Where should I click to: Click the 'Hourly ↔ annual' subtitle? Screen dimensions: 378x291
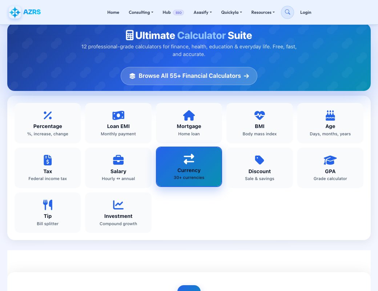pos(118,179)
